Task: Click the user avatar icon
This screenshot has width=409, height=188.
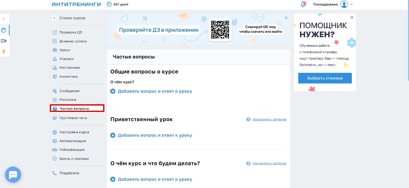Action: [344, 4]
